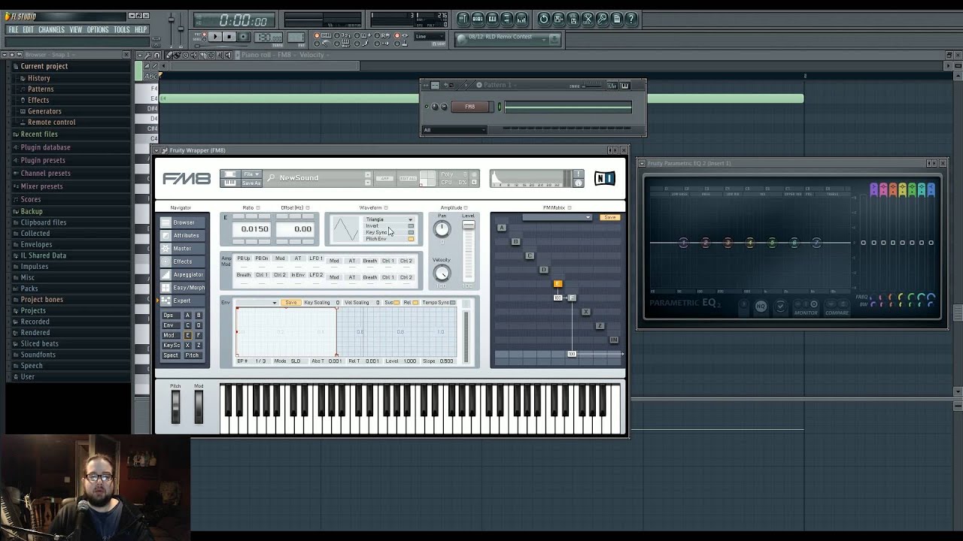This screenshot has width=963, height=541.
Task: Open the Triangle waveform dropdown
Action: (x=389, y=219)
